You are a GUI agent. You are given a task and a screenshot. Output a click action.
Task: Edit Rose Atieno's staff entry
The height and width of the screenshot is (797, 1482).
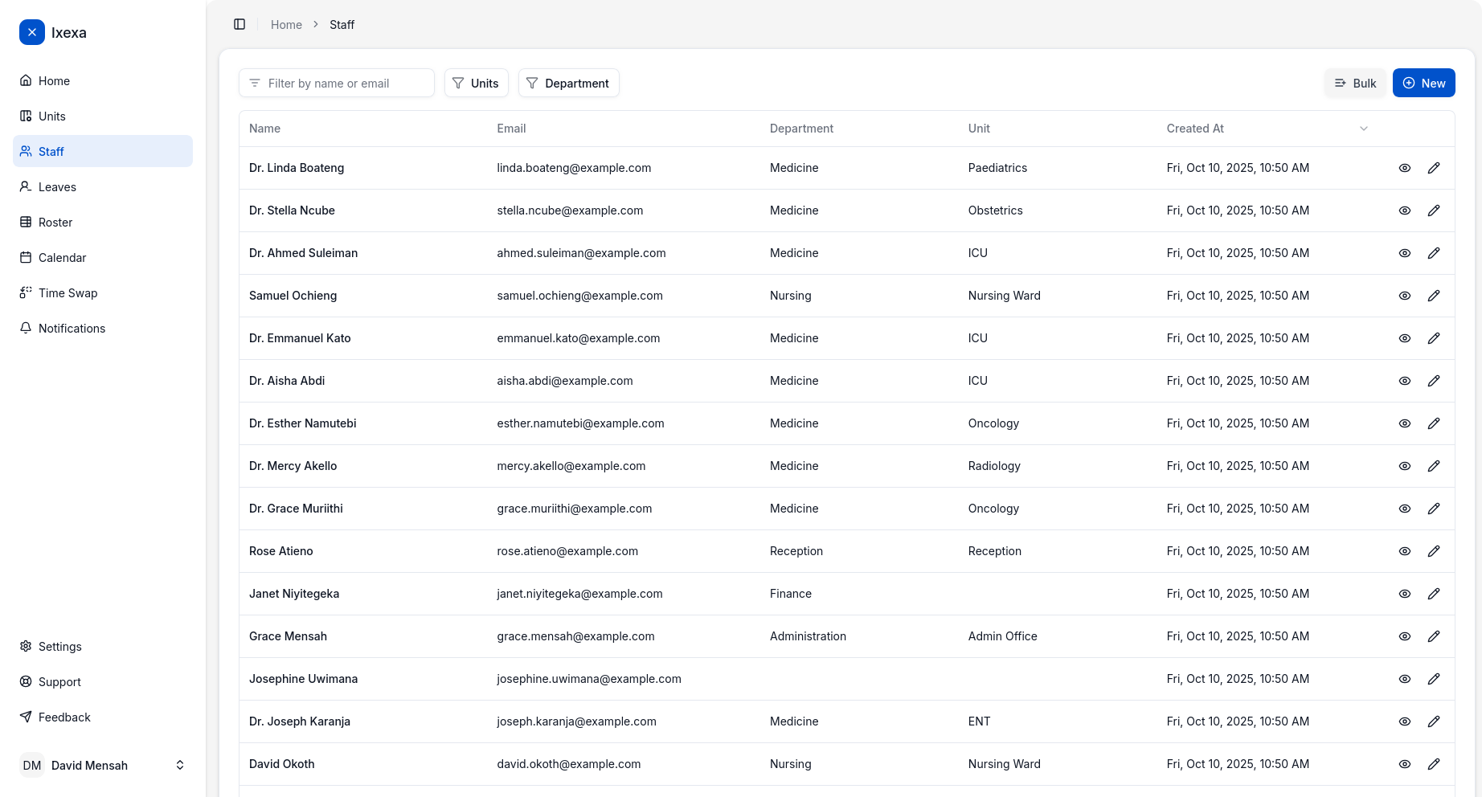point(1433,551)
